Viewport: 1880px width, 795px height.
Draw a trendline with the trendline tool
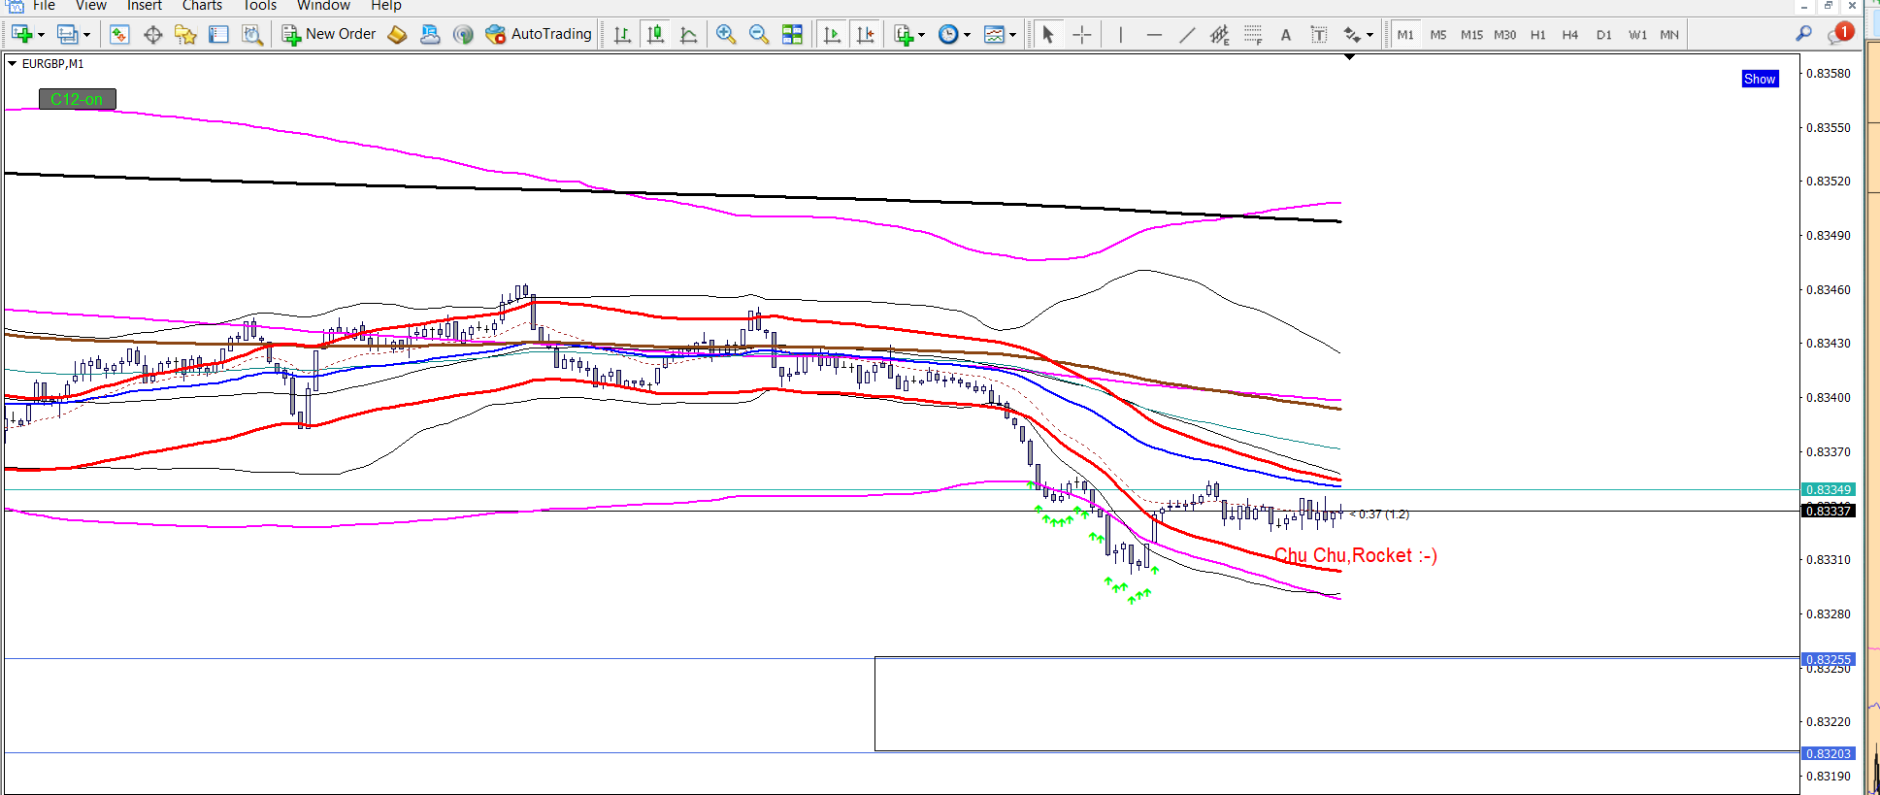click(x=1187, y=35)
